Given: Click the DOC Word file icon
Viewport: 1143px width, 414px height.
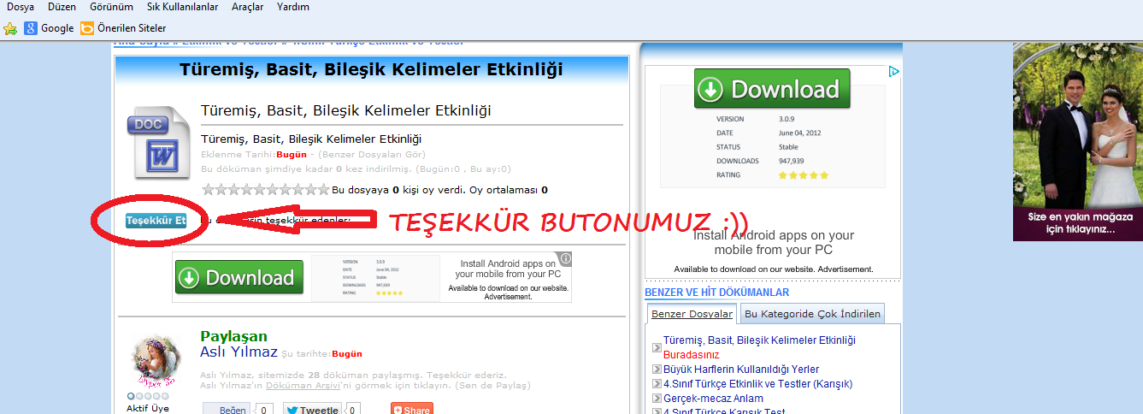Looking at the screenshot, I should point(158,142).
